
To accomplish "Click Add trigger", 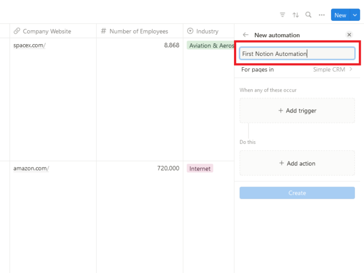I will coord(297,111).
